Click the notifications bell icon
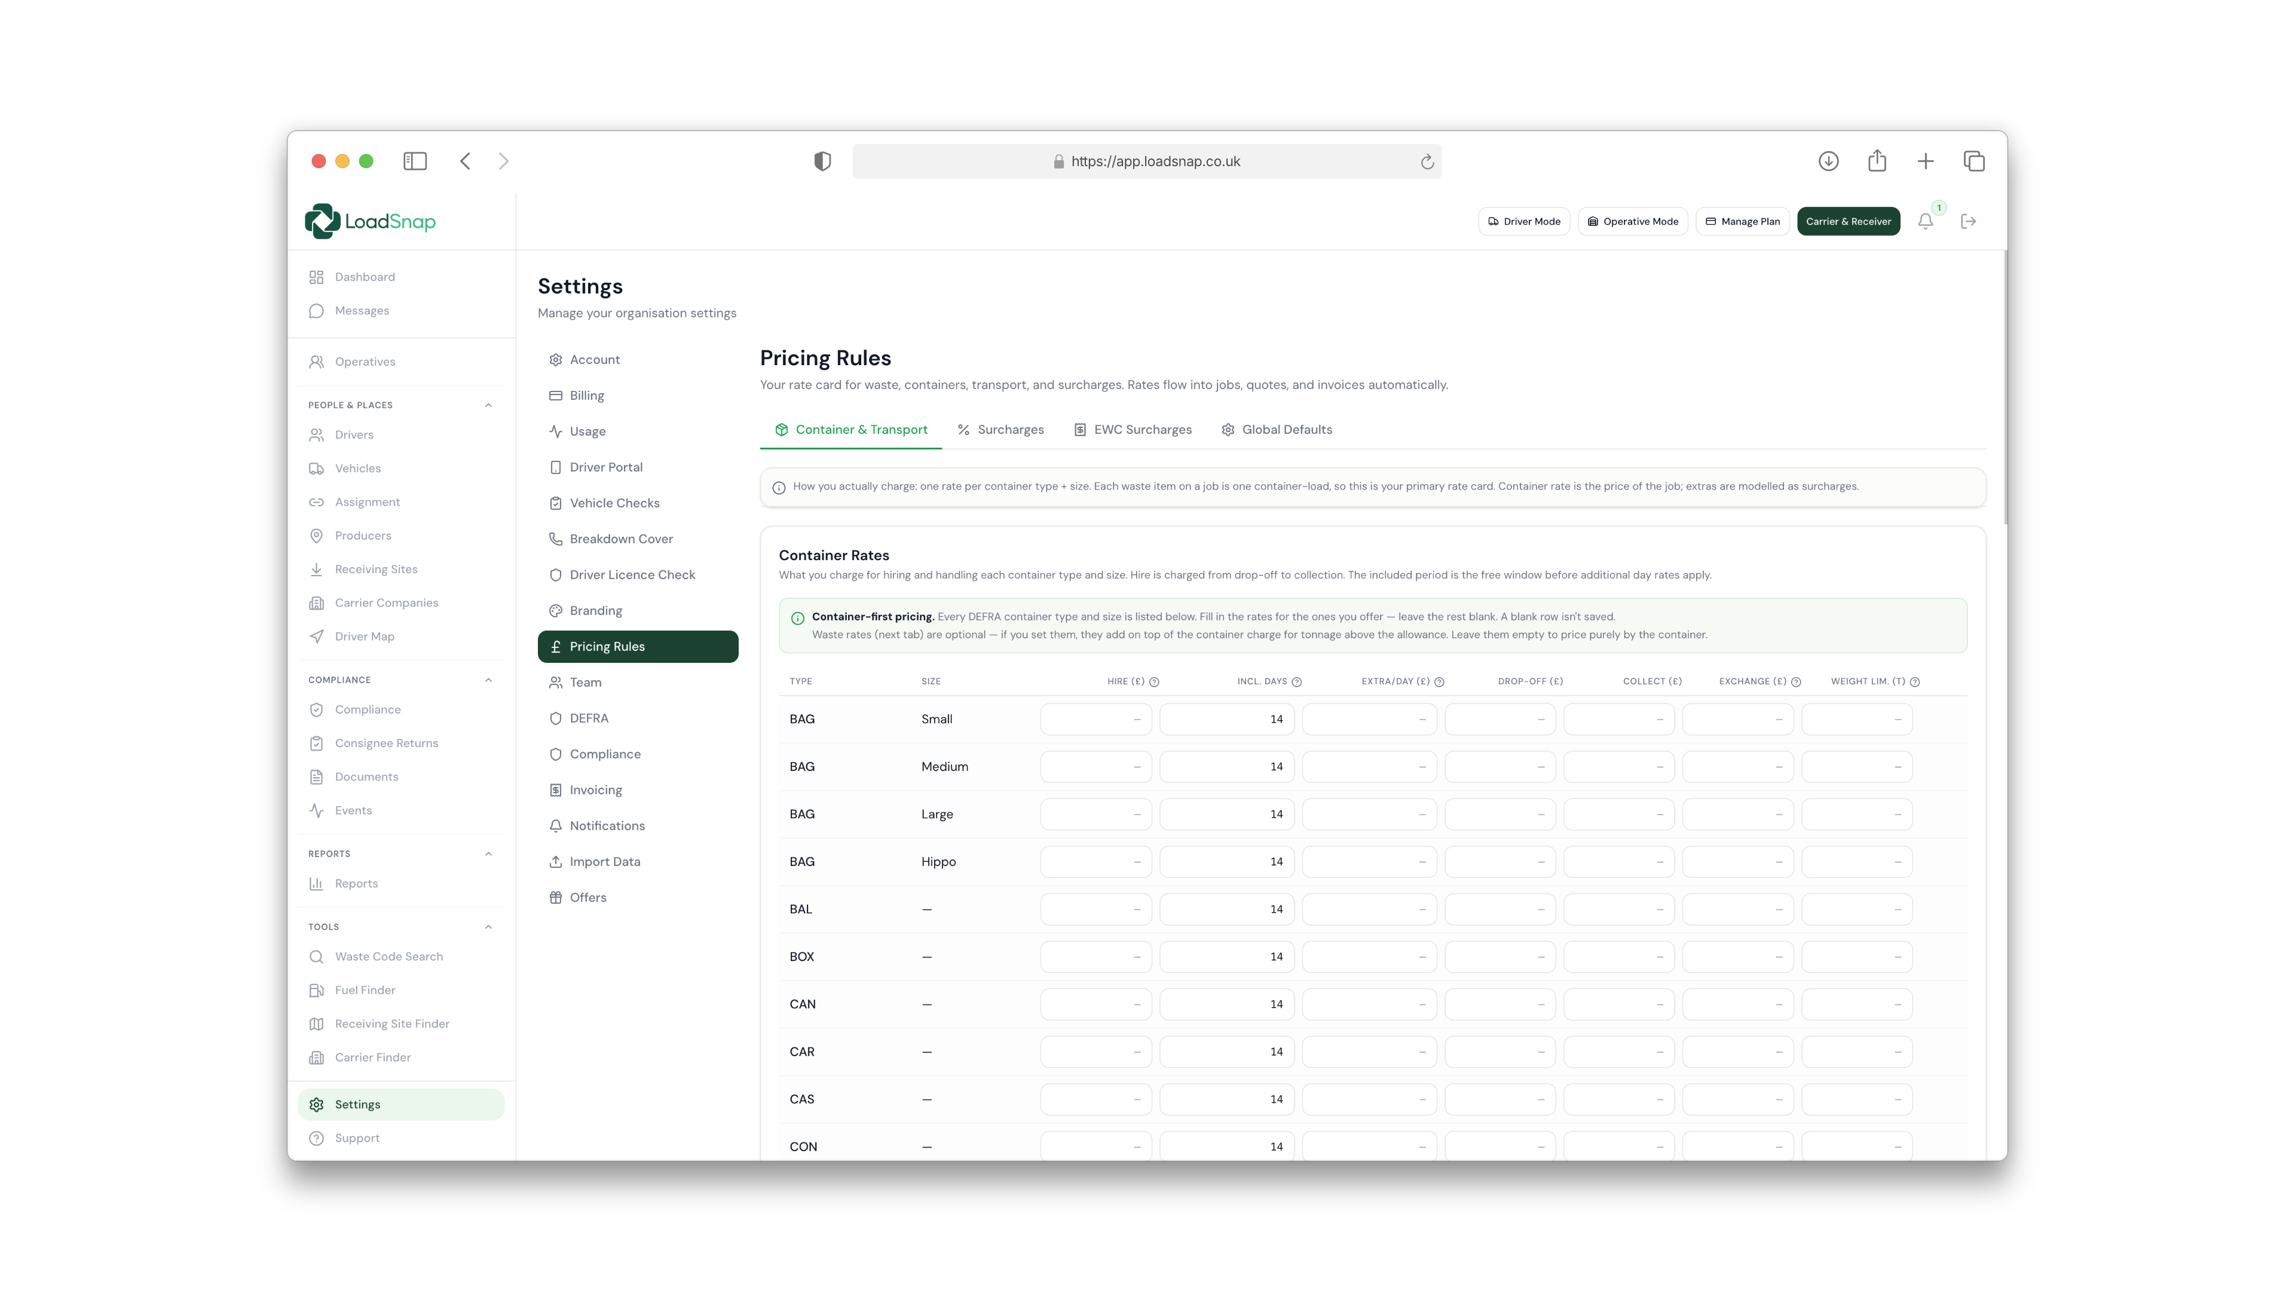 point(1925,221)
